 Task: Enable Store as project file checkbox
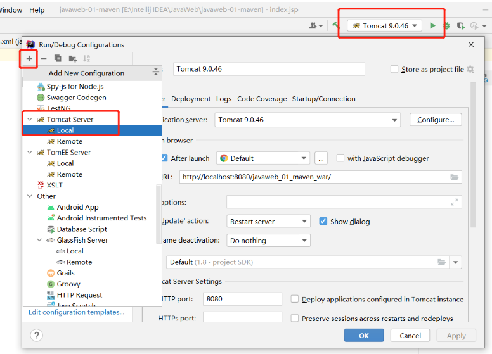[394, 70]
